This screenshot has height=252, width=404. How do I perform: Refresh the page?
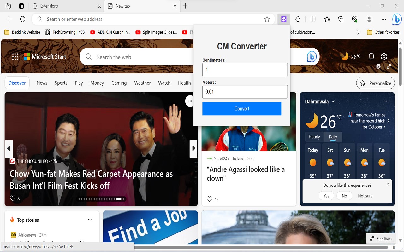tap(23, 19)
